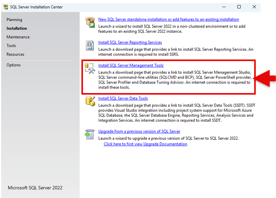The height and width of the screenshot is (198, 276).
Task: Open the Planning section
Action: coord(14,20)
